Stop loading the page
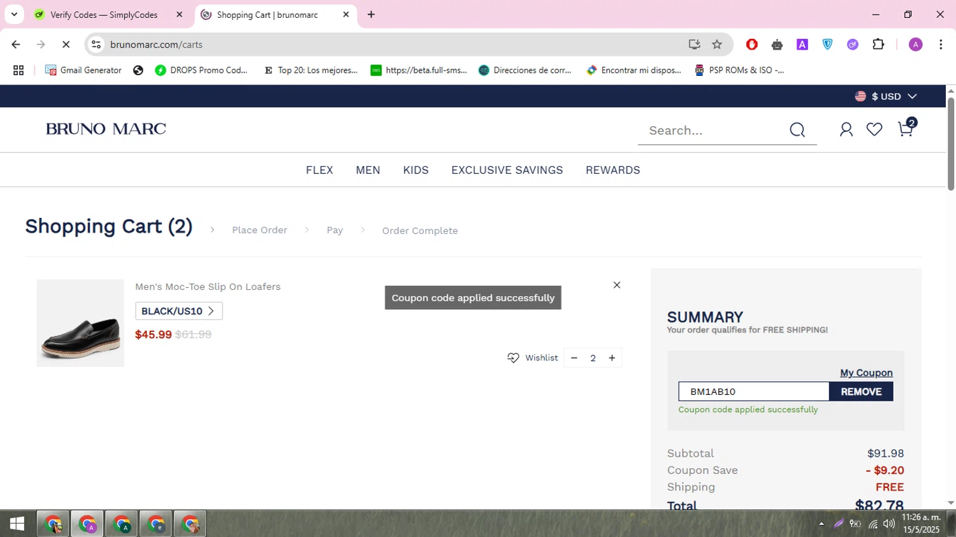Viewport: 956px width, 537px height. [66, 44]
